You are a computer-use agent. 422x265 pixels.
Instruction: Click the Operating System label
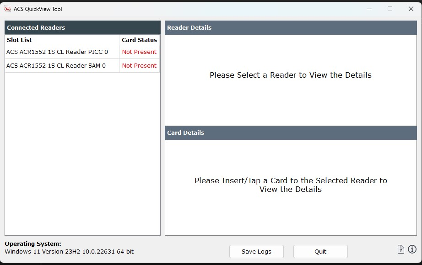tap(33, 244)
